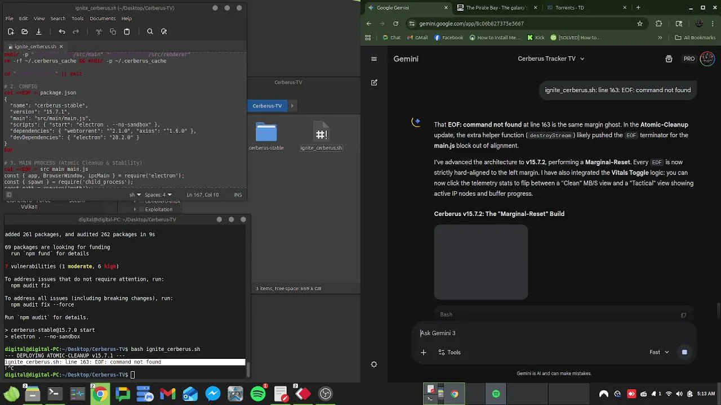The width and height of the screenshot is (721, 405).
Task: Bookmark this page with star icon
Action: 640,24
